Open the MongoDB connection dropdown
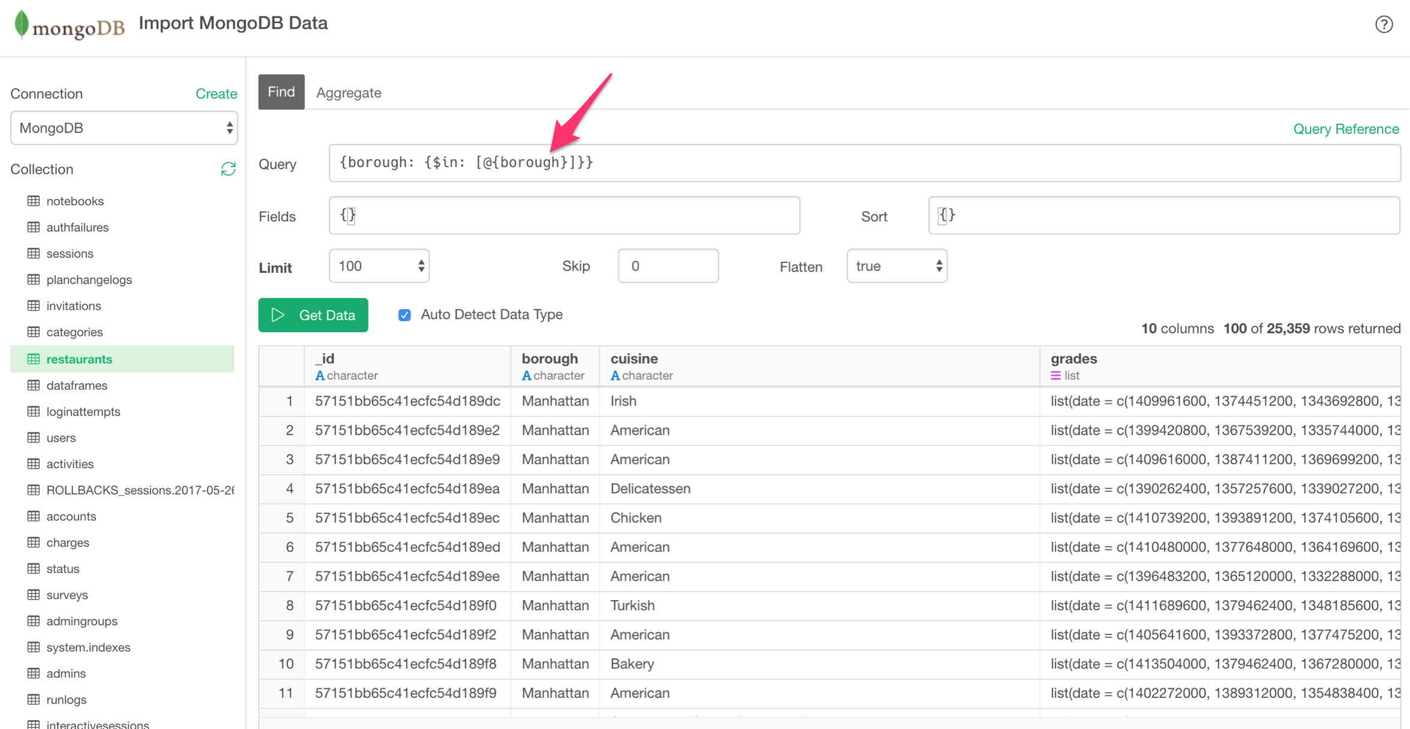Screen dimensions: 1410x729 click(124, 128)
